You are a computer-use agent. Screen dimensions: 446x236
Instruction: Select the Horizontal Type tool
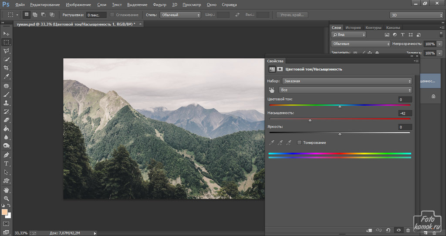(6, 163)
